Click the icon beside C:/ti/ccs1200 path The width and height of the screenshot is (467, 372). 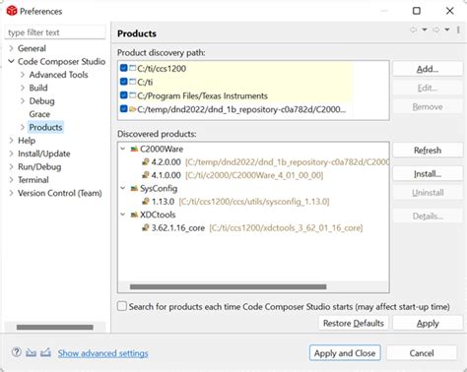[x=132, y=68]
